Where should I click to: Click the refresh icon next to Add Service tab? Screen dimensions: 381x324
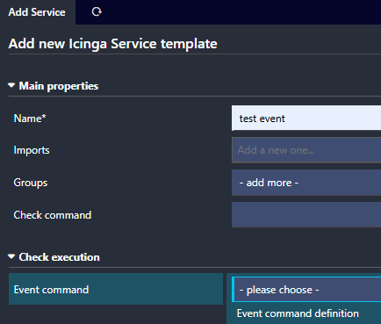point(97,12)
